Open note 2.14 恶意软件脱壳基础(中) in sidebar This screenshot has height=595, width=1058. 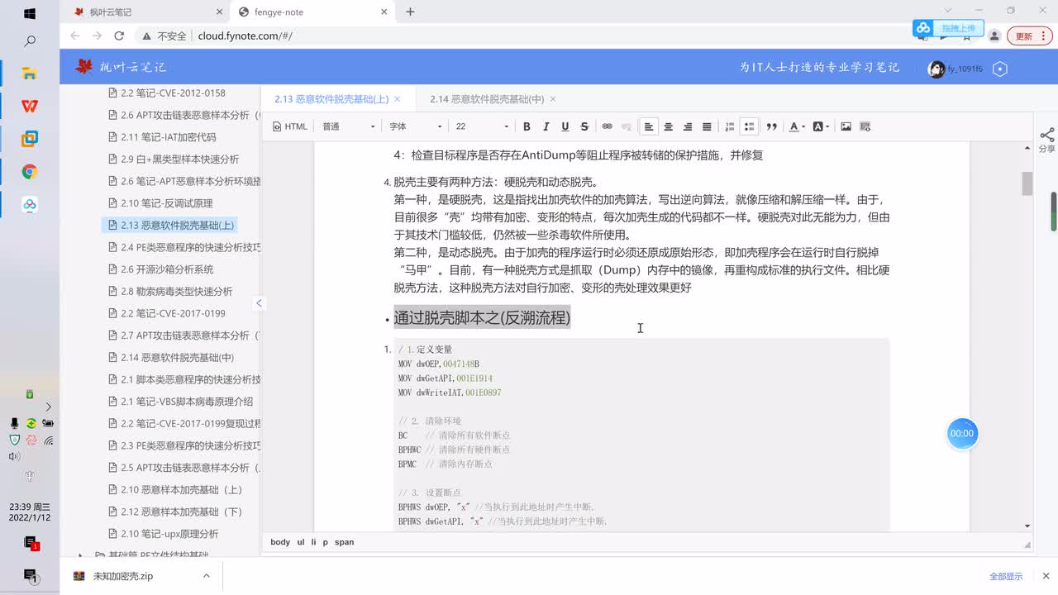pos(177,358)
